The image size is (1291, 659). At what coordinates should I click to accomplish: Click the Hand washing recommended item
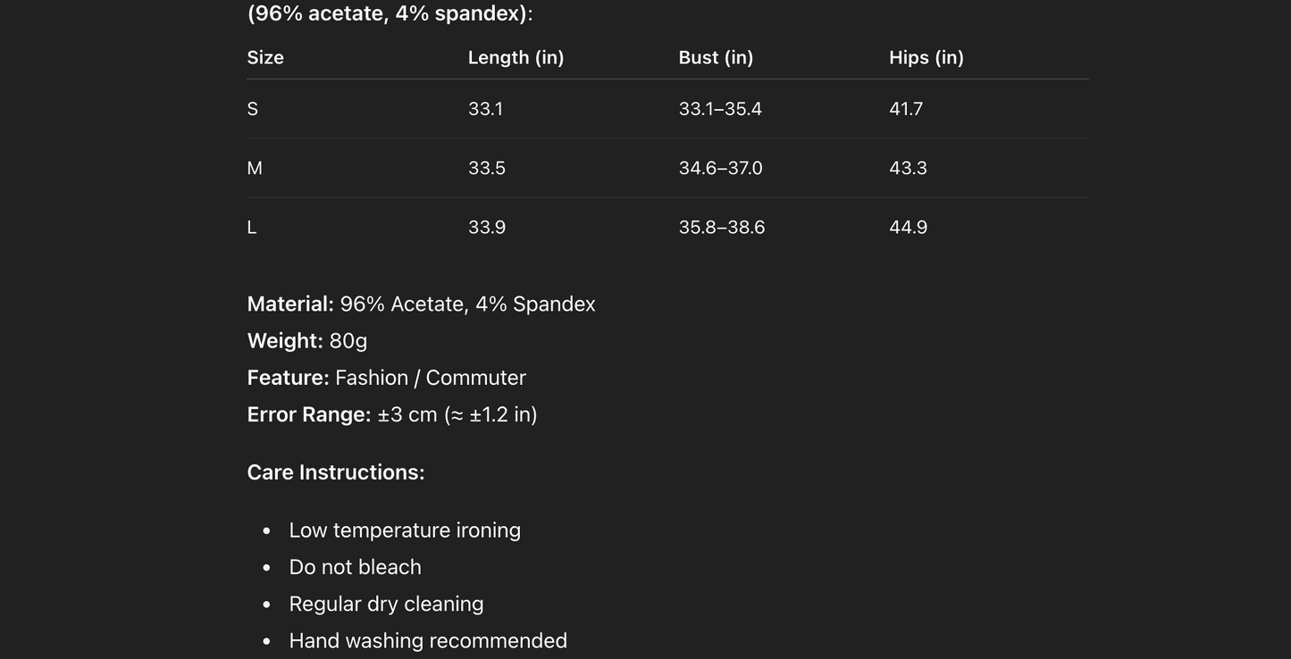coord(428,641)
